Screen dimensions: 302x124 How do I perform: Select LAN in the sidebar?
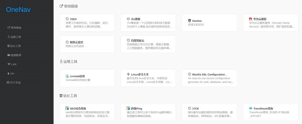coord(12,64)
